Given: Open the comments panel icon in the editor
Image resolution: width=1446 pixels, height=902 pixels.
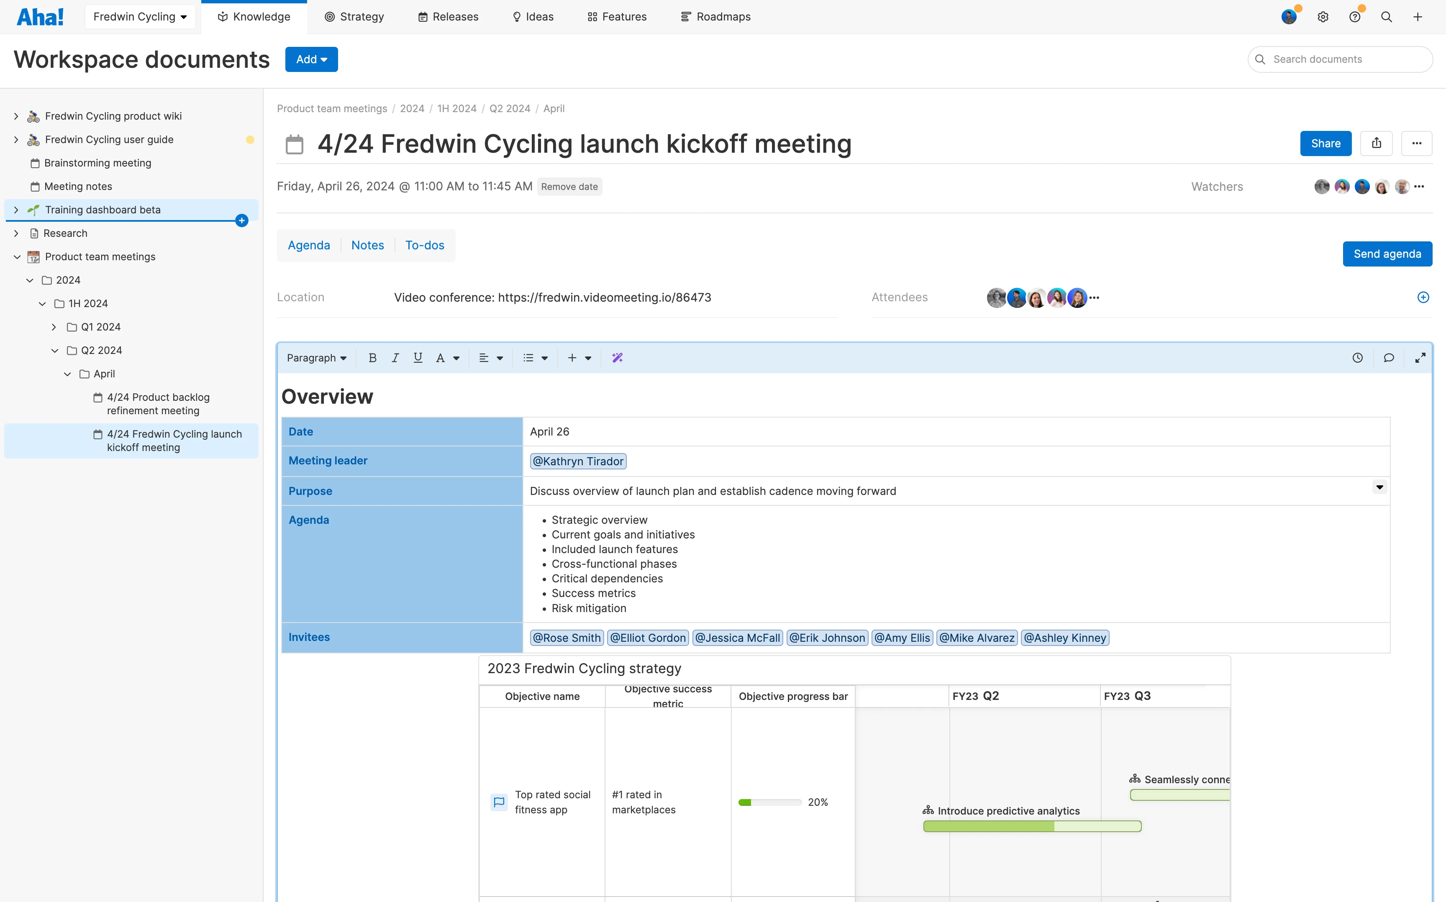Looking at the screenshot, I should [x=1390, y=357].
